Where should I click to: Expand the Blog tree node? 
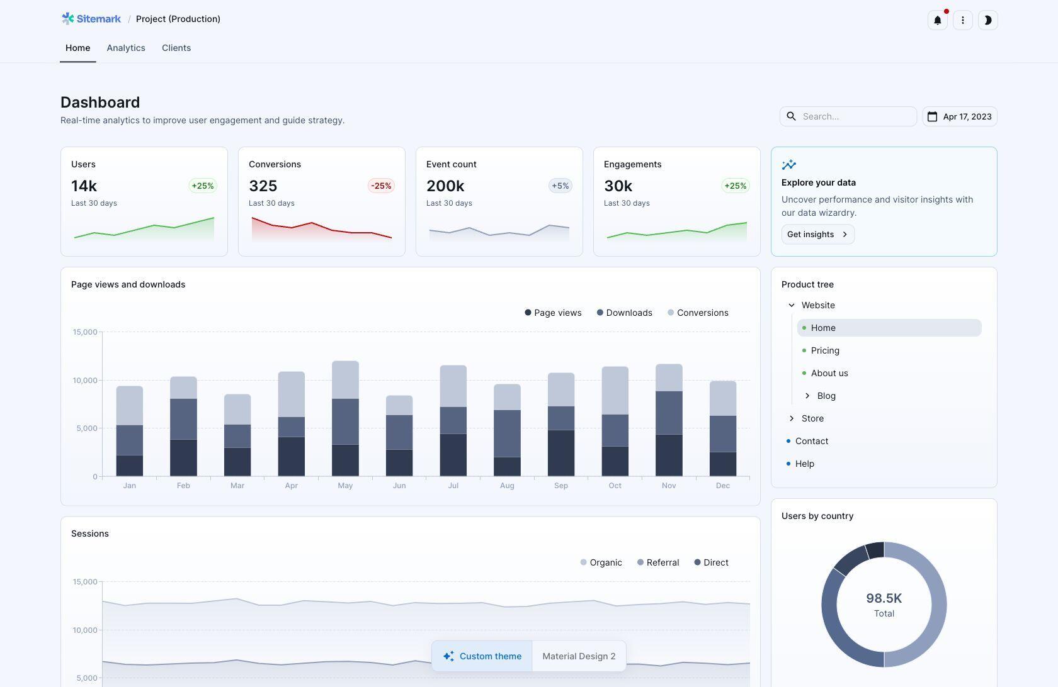tap(807, 396)
